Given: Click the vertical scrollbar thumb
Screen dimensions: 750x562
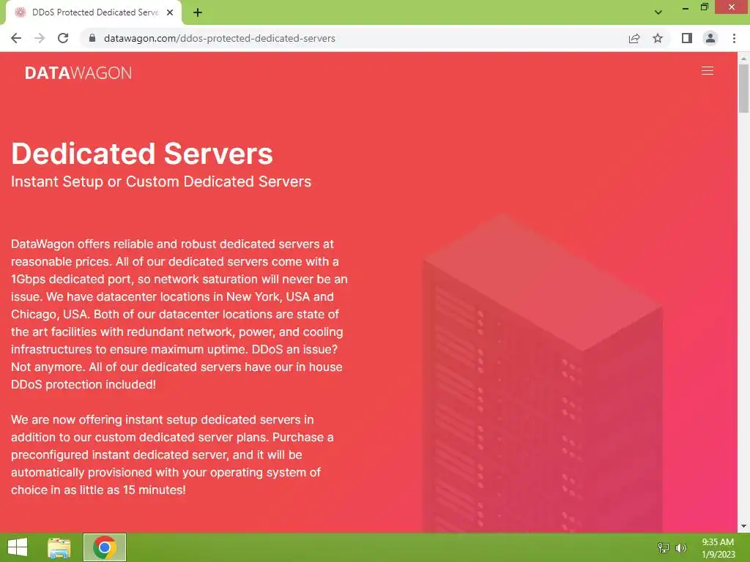Looking at the screenshot, I should click(x=743, y=88).
